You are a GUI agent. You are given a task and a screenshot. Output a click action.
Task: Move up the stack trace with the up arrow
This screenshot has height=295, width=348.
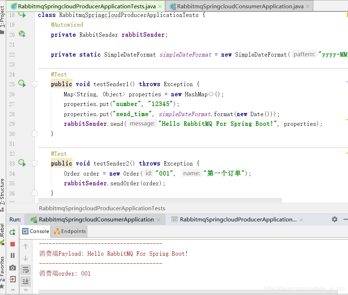(26, 246)
